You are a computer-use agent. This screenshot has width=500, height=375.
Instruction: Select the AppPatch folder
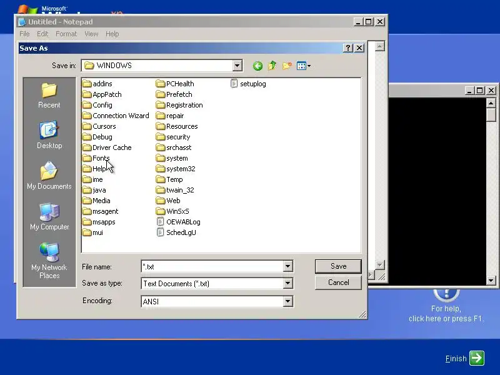[102, 94]
